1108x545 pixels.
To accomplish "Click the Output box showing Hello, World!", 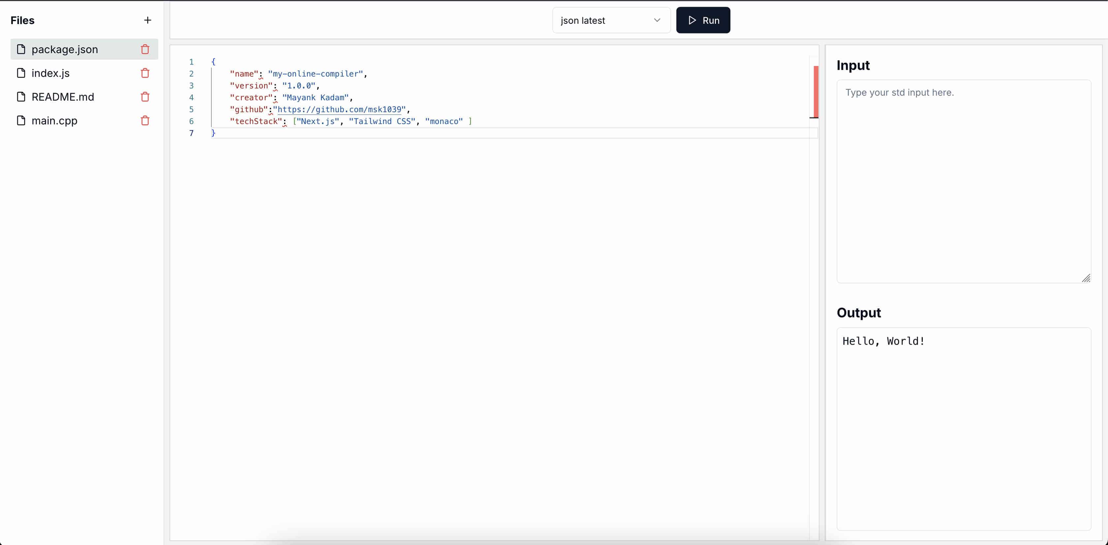I will tap(964, 429).
